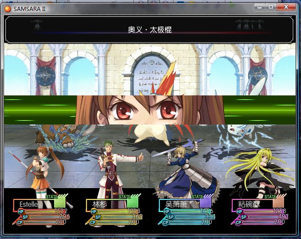
Task: Click the 林杉 name label
Action: coord(100,204)
